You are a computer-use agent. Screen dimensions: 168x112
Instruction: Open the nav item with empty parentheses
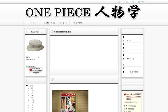tap(64, 23)
